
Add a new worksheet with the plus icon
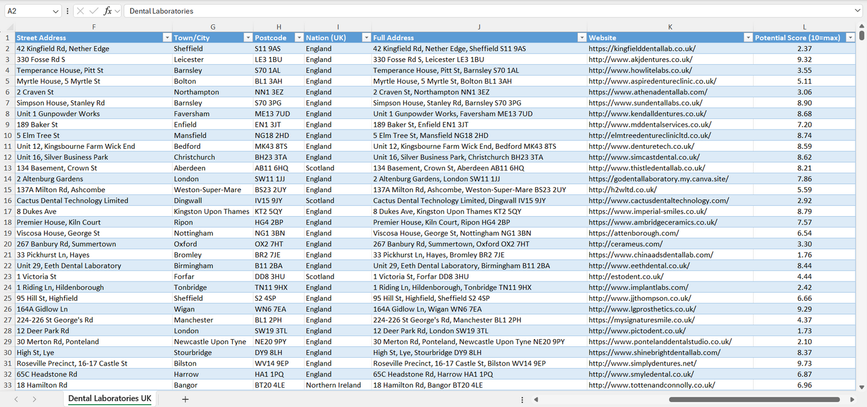[x=185, y=399]
